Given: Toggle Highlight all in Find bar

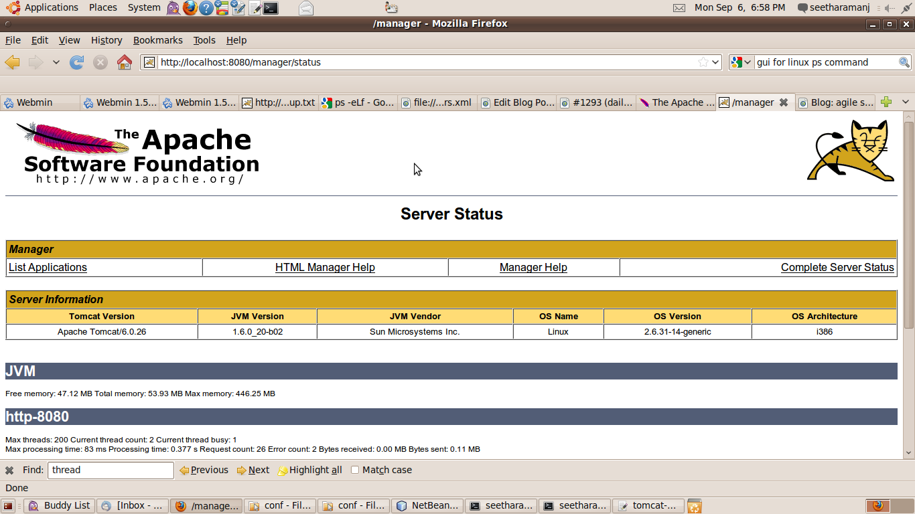Looking at the screenshot, I should click(x=309, y=470).
